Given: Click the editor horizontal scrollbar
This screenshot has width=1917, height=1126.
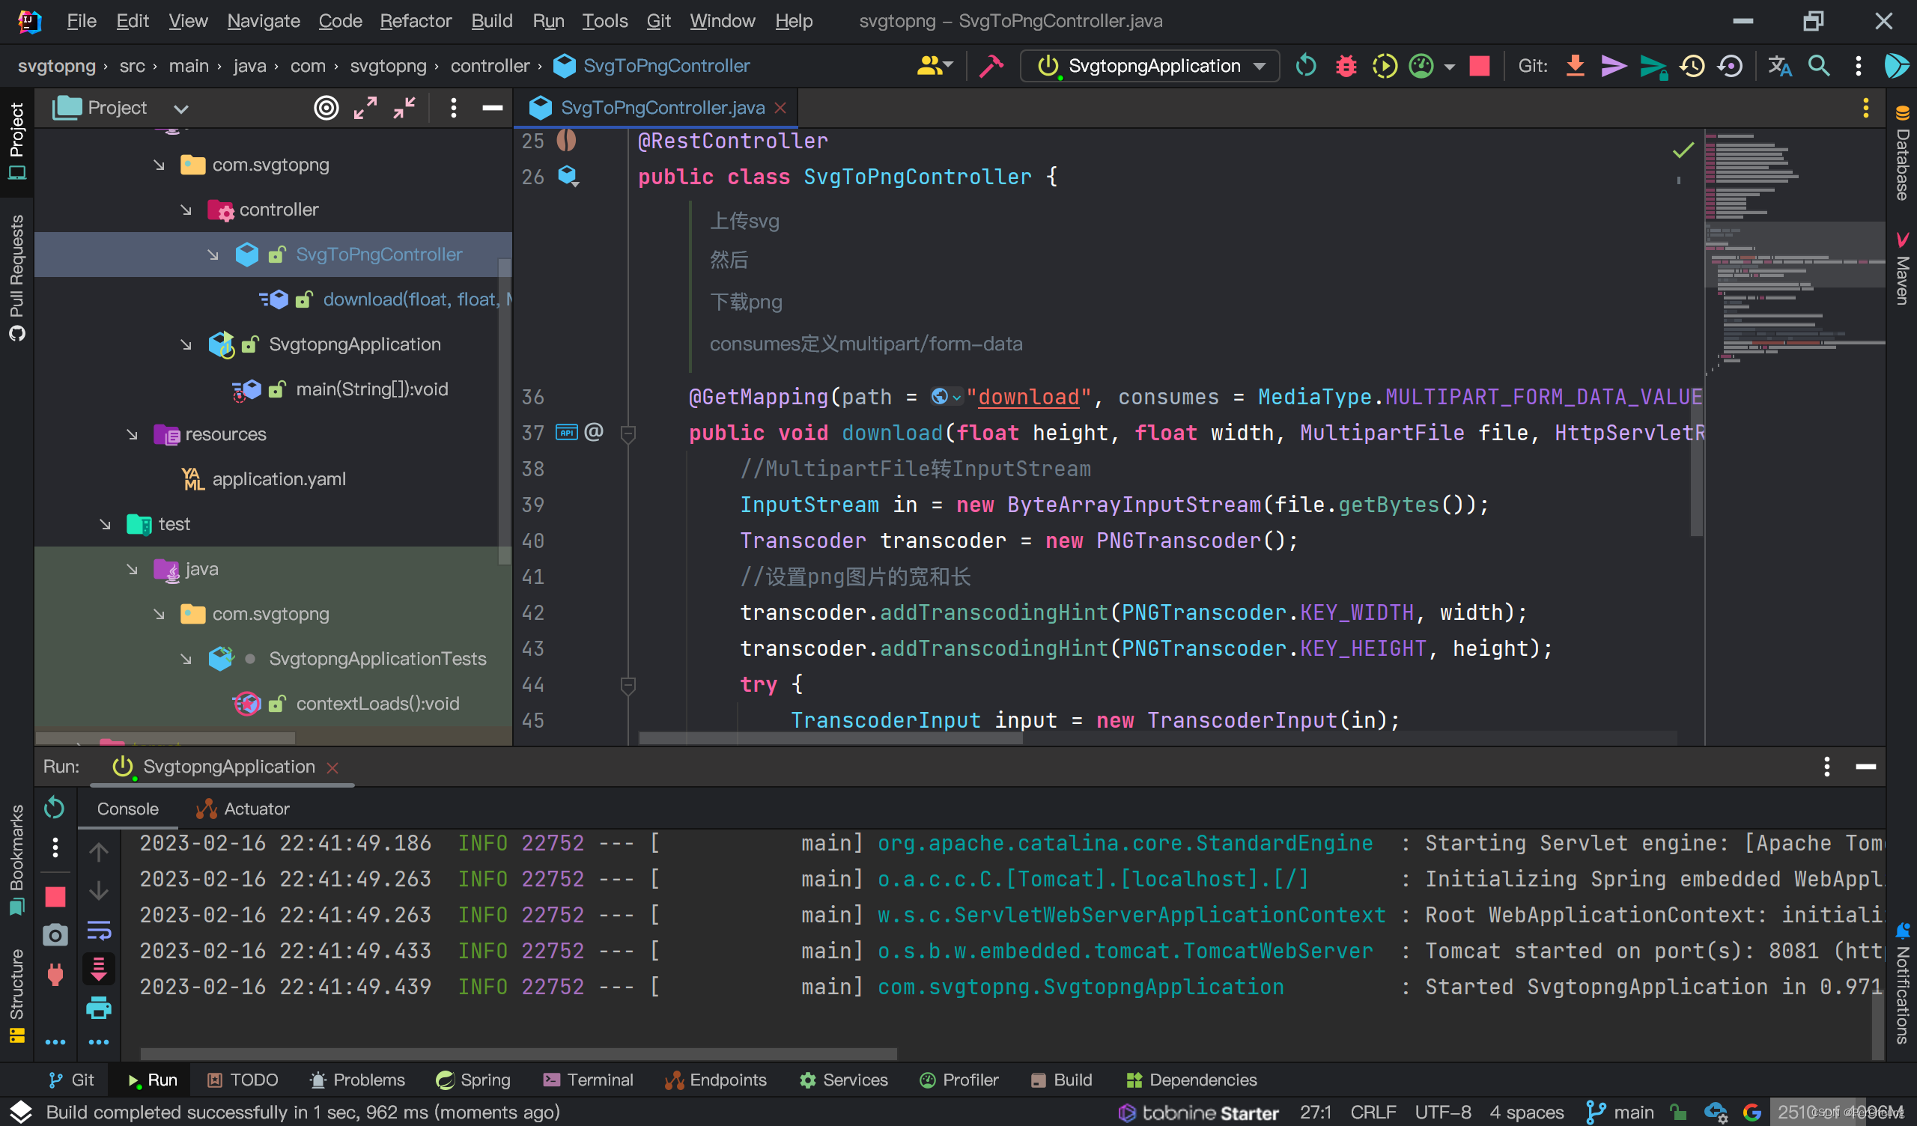Looking at the screenshot, I should [x=830, y=738].
